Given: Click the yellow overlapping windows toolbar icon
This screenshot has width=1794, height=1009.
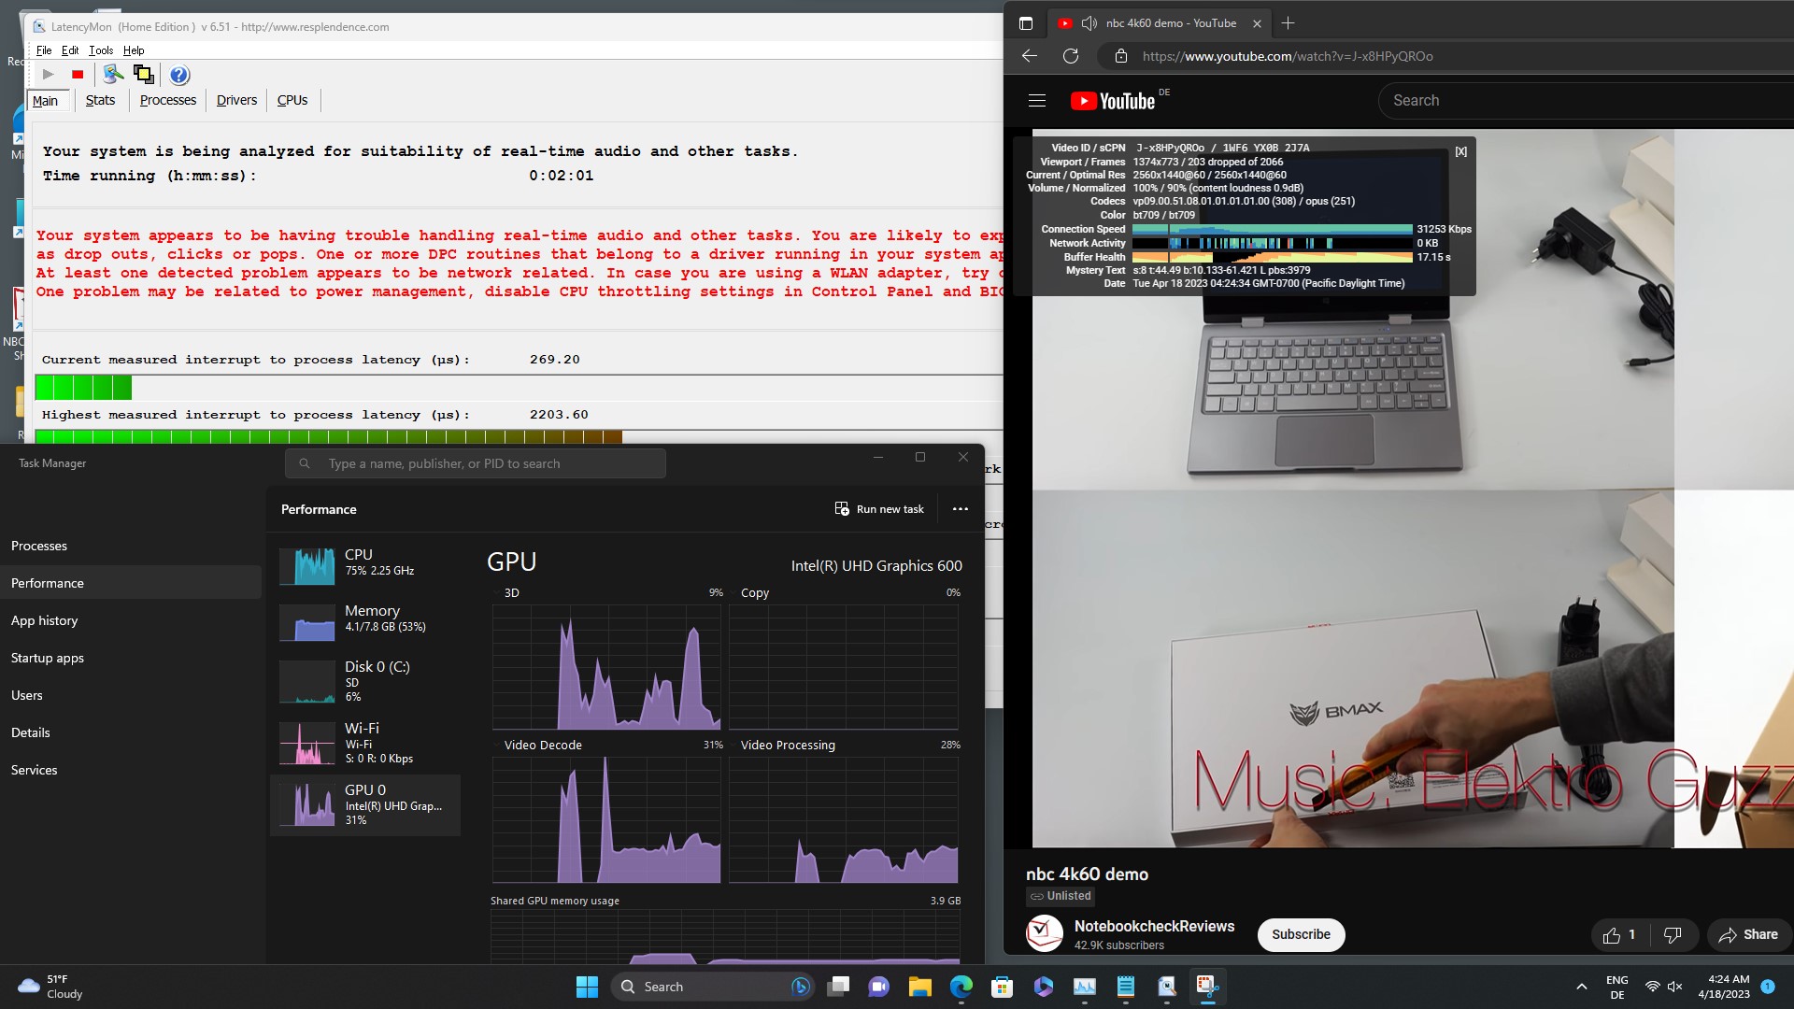Looking at the screenshot, I should pos(144,75).
